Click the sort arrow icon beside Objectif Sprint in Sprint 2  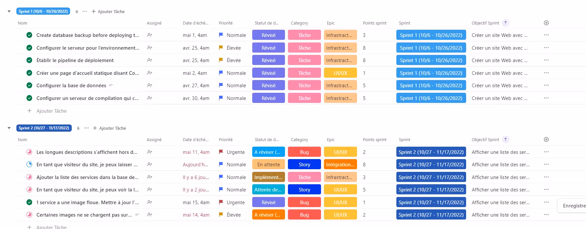(506, 139)
